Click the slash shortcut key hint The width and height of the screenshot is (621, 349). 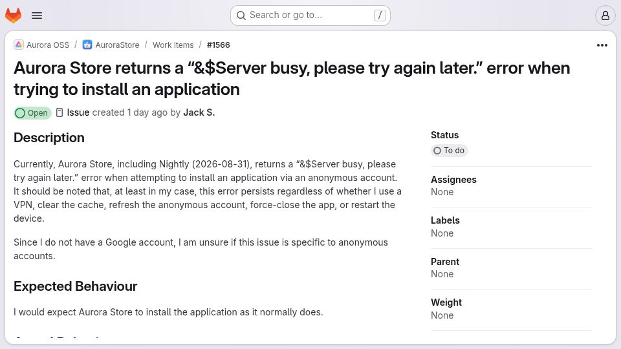coord(380,16)
